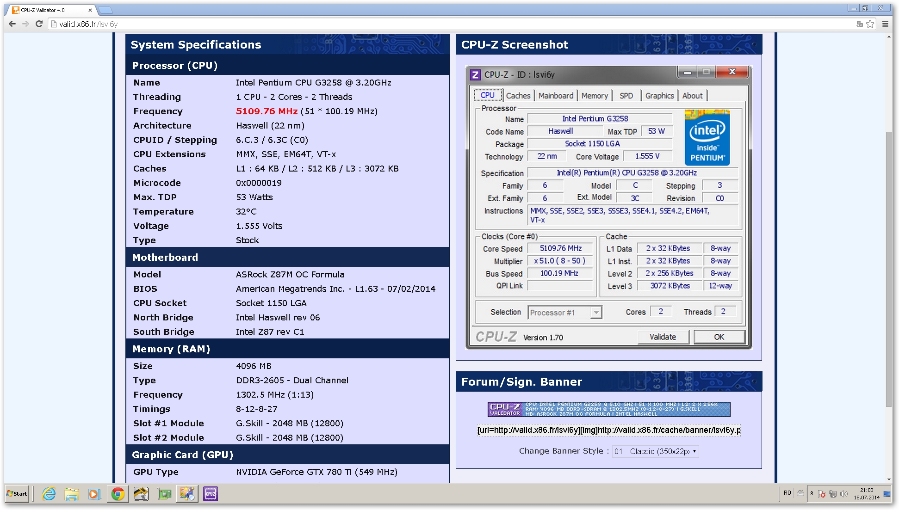899x510 pixels.
Task: Click the CPU-Z Validator forum banner image
Action: pos(609,409)
